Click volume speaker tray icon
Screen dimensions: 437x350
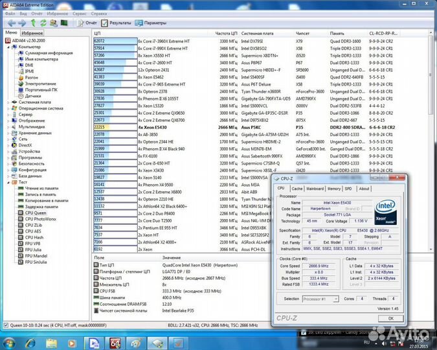click(385, 344)
